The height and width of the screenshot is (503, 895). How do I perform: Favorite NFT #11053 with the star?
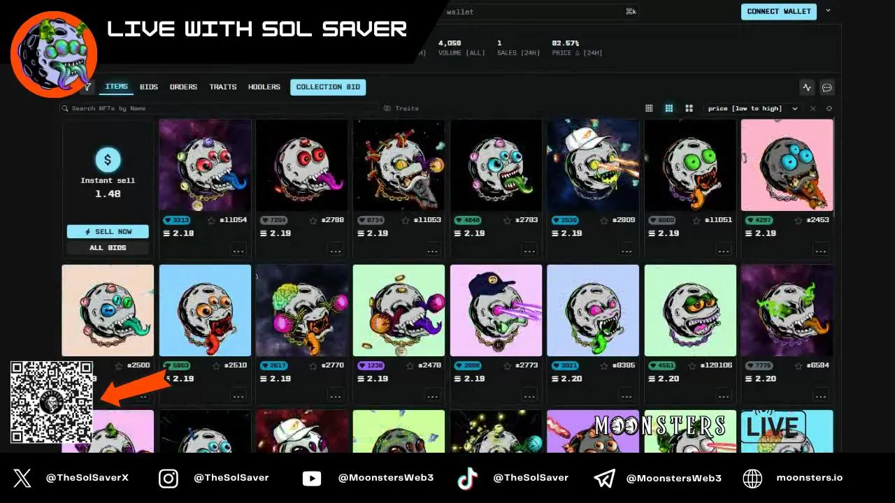click(x=406, y=220)
